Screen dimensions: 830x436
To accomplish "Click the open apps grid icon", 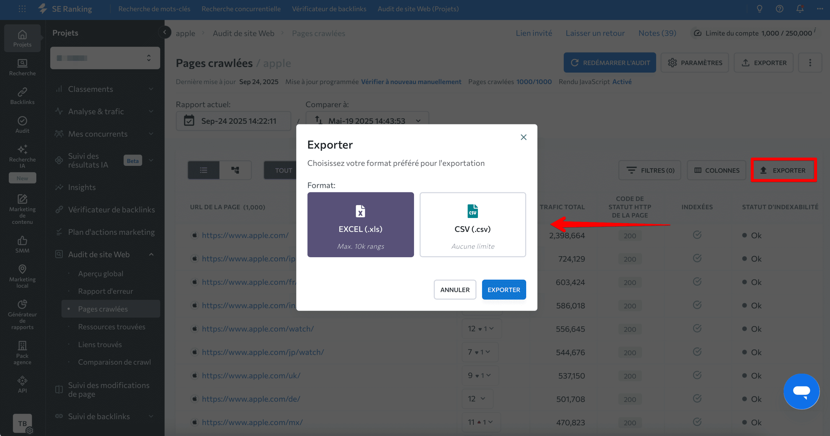I will (22, 9).
